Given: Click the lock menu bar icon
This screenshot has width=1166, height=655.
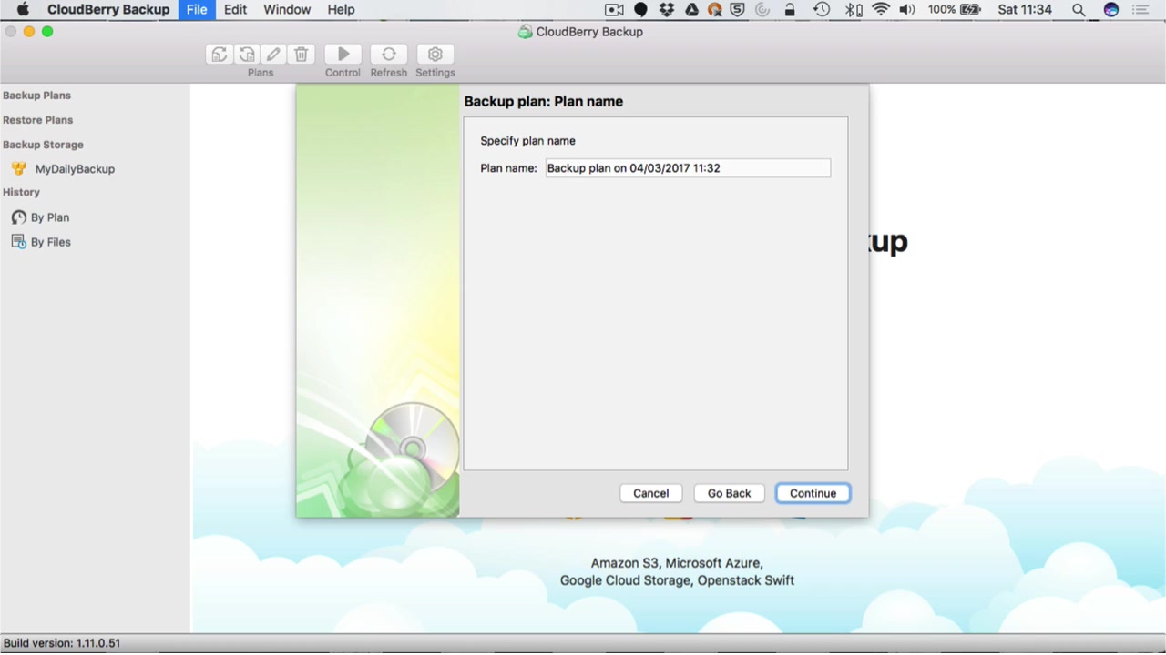Looking at the screenshot, I should [790, 10].
